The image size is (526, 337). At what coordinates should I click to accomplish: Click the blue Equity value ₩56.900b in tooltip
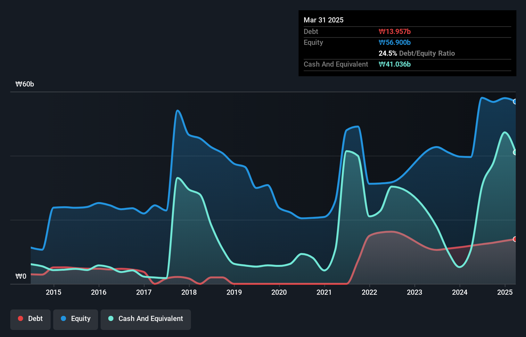[395, 42]
